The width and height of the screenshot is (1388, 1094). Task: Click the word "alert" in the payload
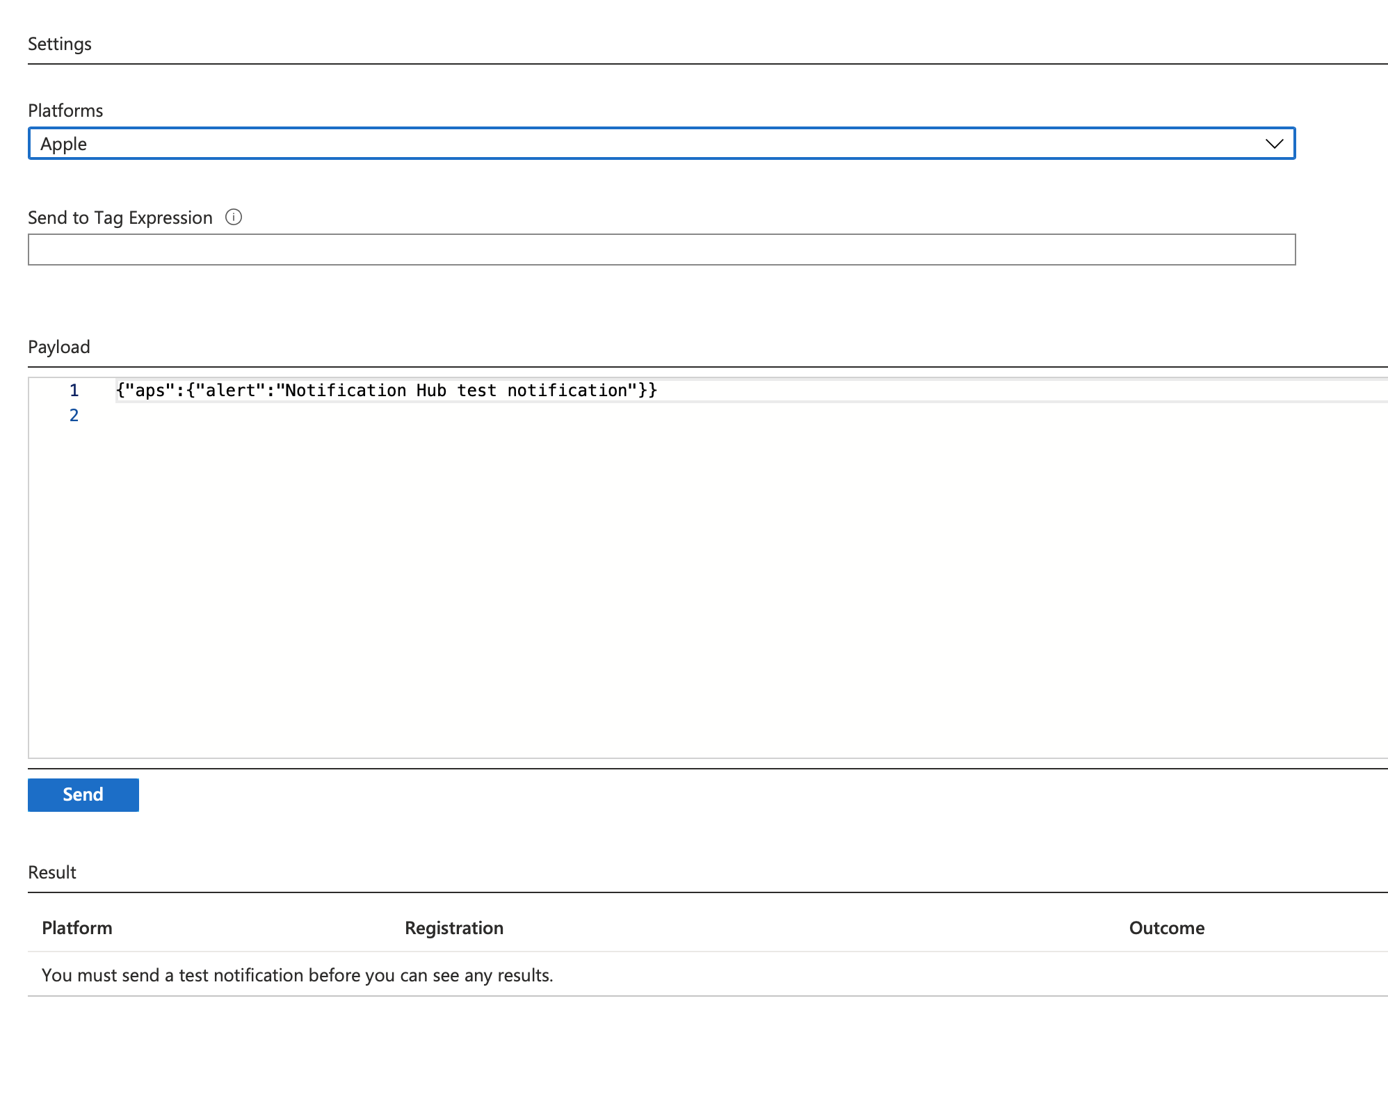tap(230, 391)
